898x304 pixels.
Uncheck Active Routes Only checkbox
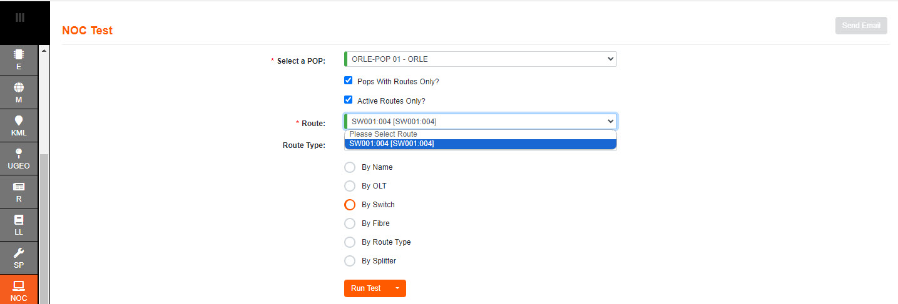coord(349,100)
